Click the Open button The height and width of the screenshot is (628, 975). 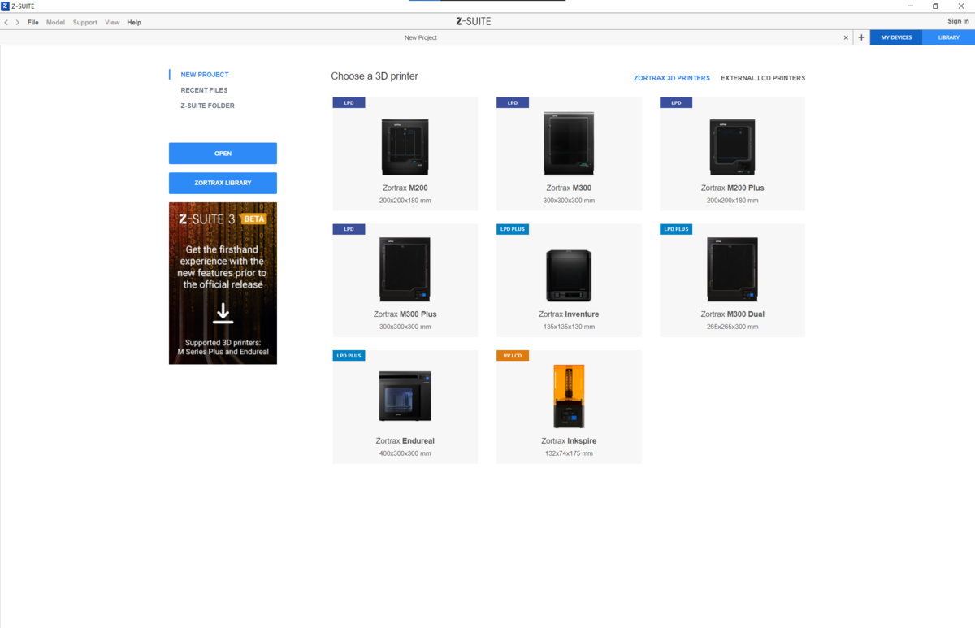coord(223,154)
